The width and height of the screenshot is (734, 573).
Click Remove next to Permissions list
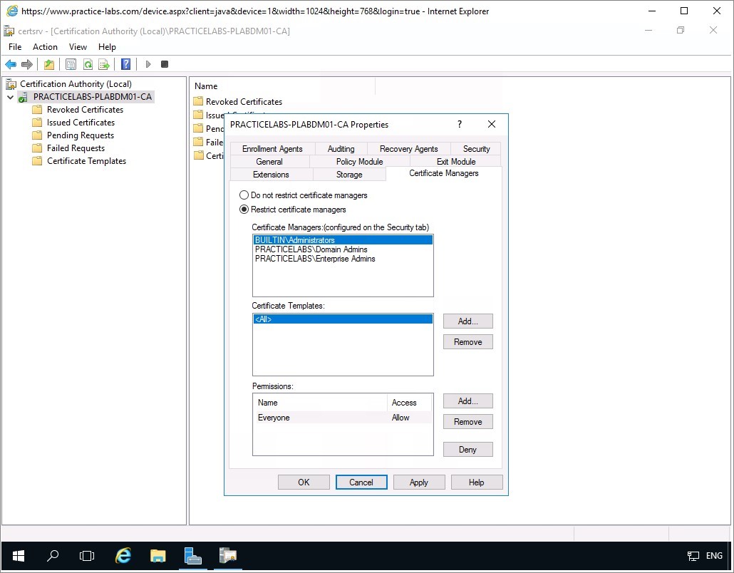click(x=468, y=422)
